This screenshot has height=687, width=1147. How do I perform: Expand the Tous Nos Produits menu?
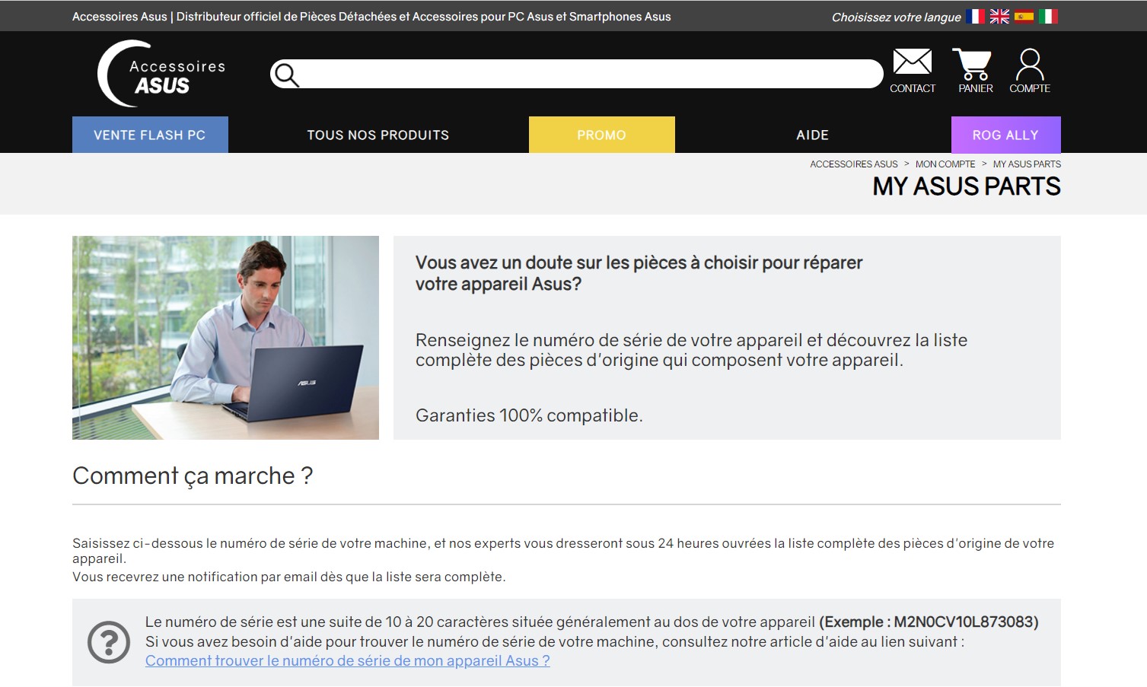[378, 135]
